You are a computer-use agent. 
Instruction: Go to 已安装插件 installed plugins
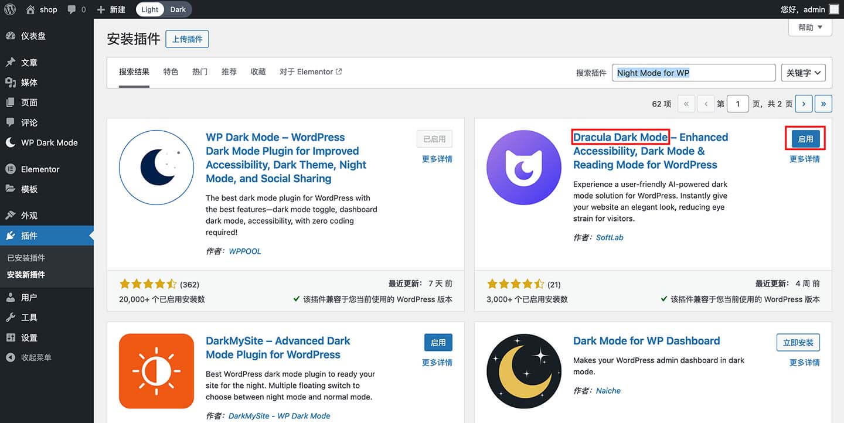pyautogui.click(x=26, y=258)
